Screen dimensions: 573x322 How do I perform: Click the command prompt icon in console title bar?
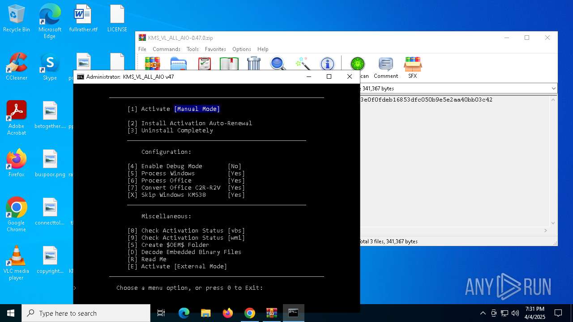tap(81, 76)
